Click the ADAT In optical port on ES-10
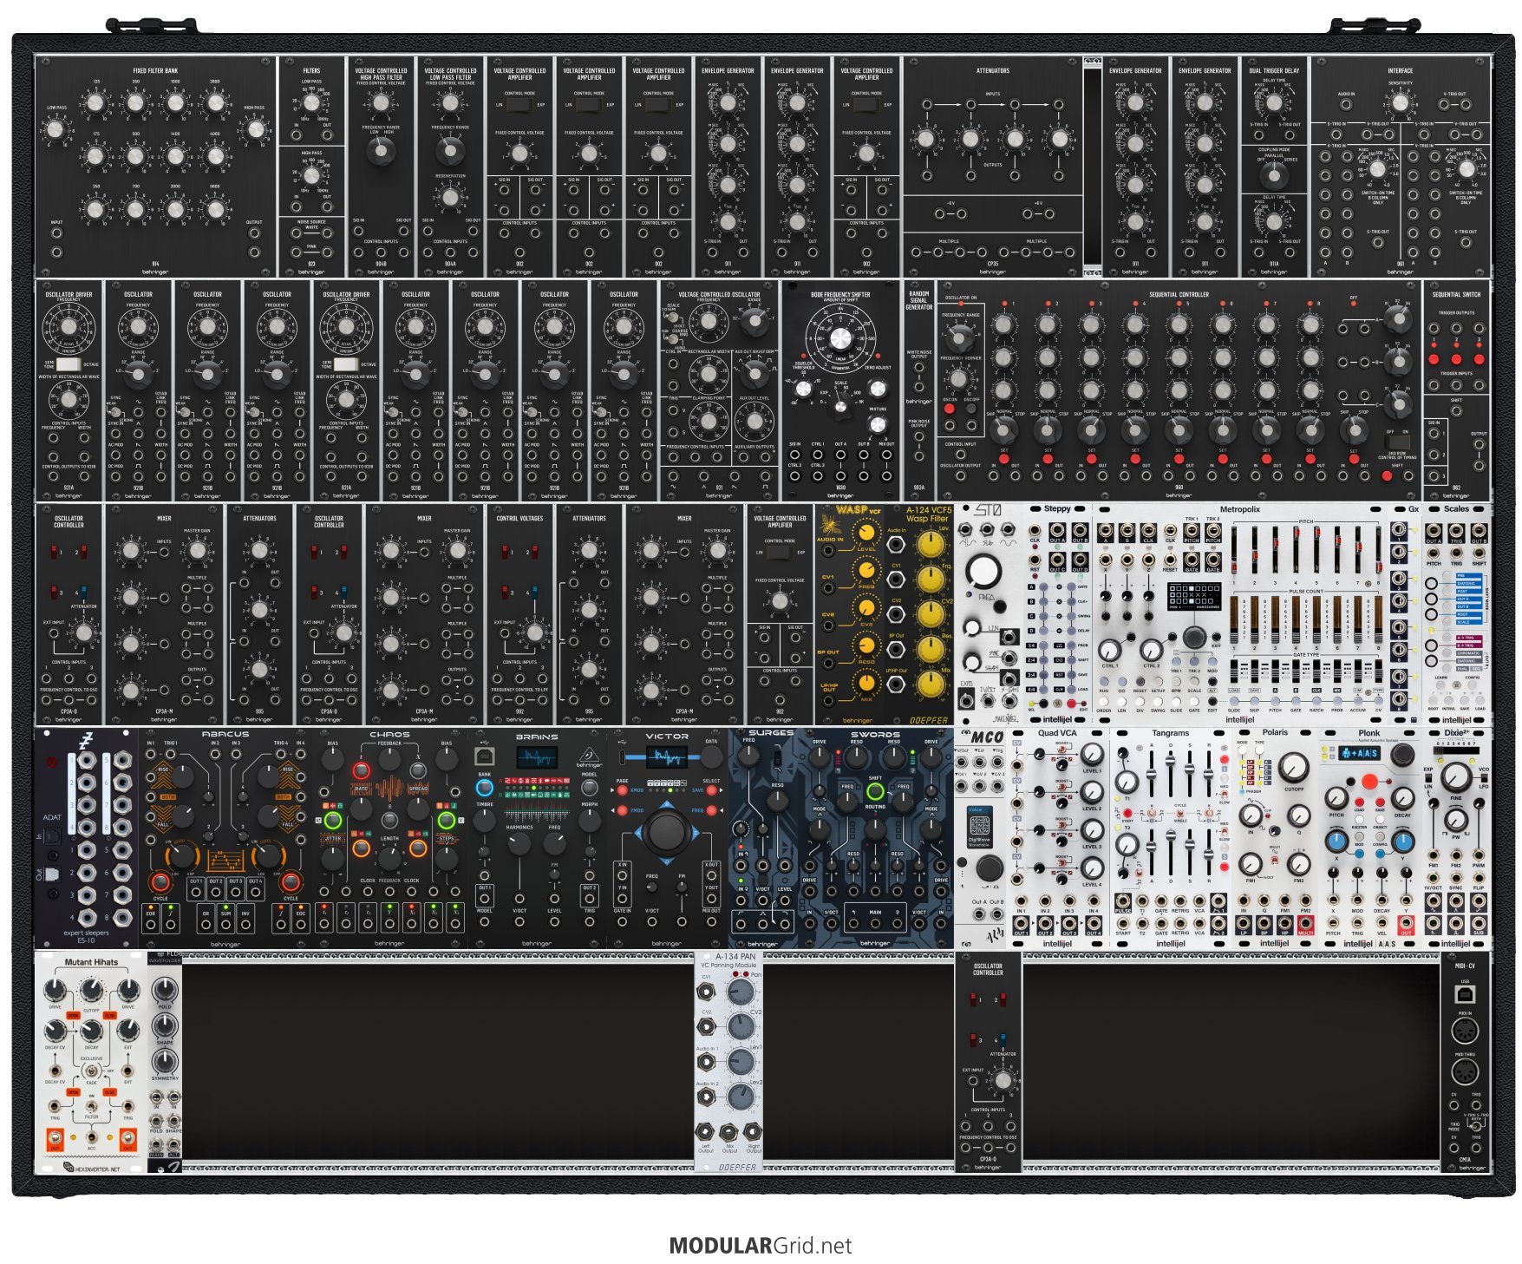Viewport: 1522px width, 1264px height. 52,836
